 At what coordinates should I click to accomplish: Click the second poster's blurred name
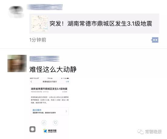click(x=45, y=59)
